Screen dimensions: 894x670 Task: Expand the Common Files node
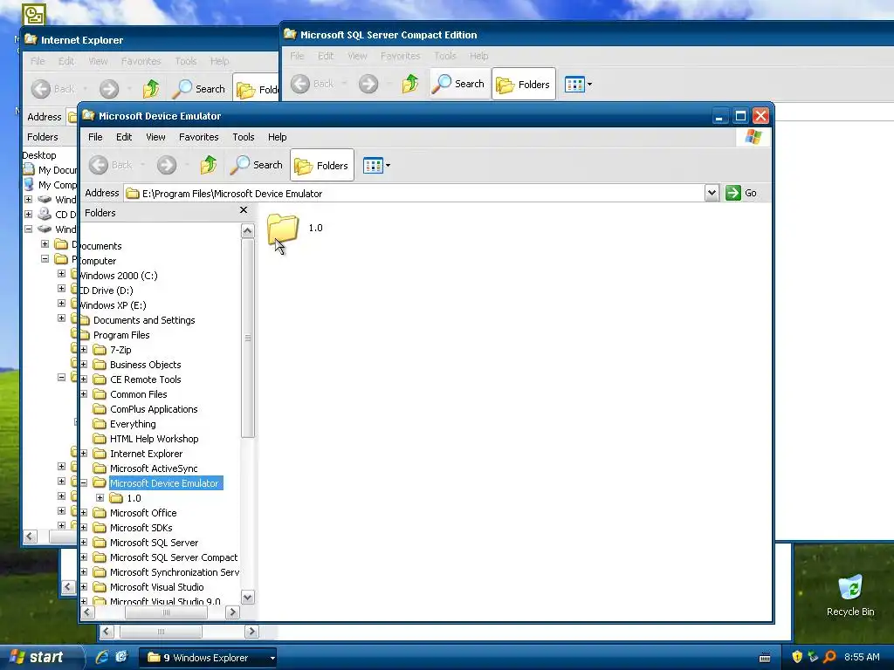84,394
